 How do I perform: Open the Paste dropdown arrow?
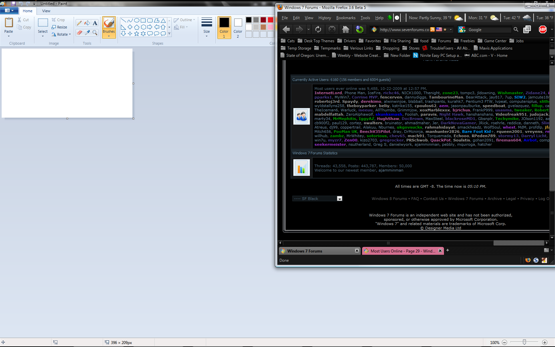[9, 36]
